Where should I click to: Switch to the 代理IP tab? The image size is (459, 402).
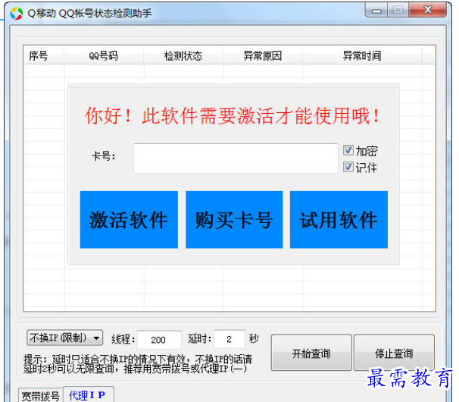[x=89, y=394]
